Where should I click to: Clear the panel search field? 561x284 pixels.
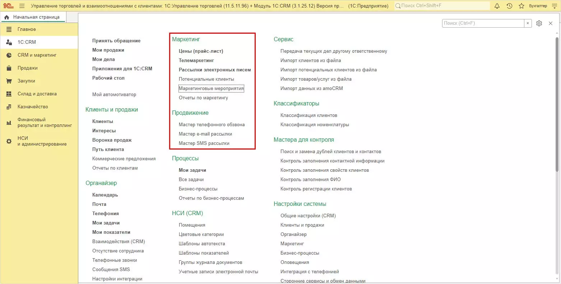528,23
